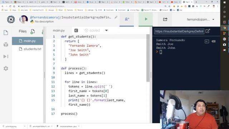Viewport: 229px width, 129px height.
Task: Click the Chrome profile avatar
Action: pyautogui.click(x=214, y=6)
